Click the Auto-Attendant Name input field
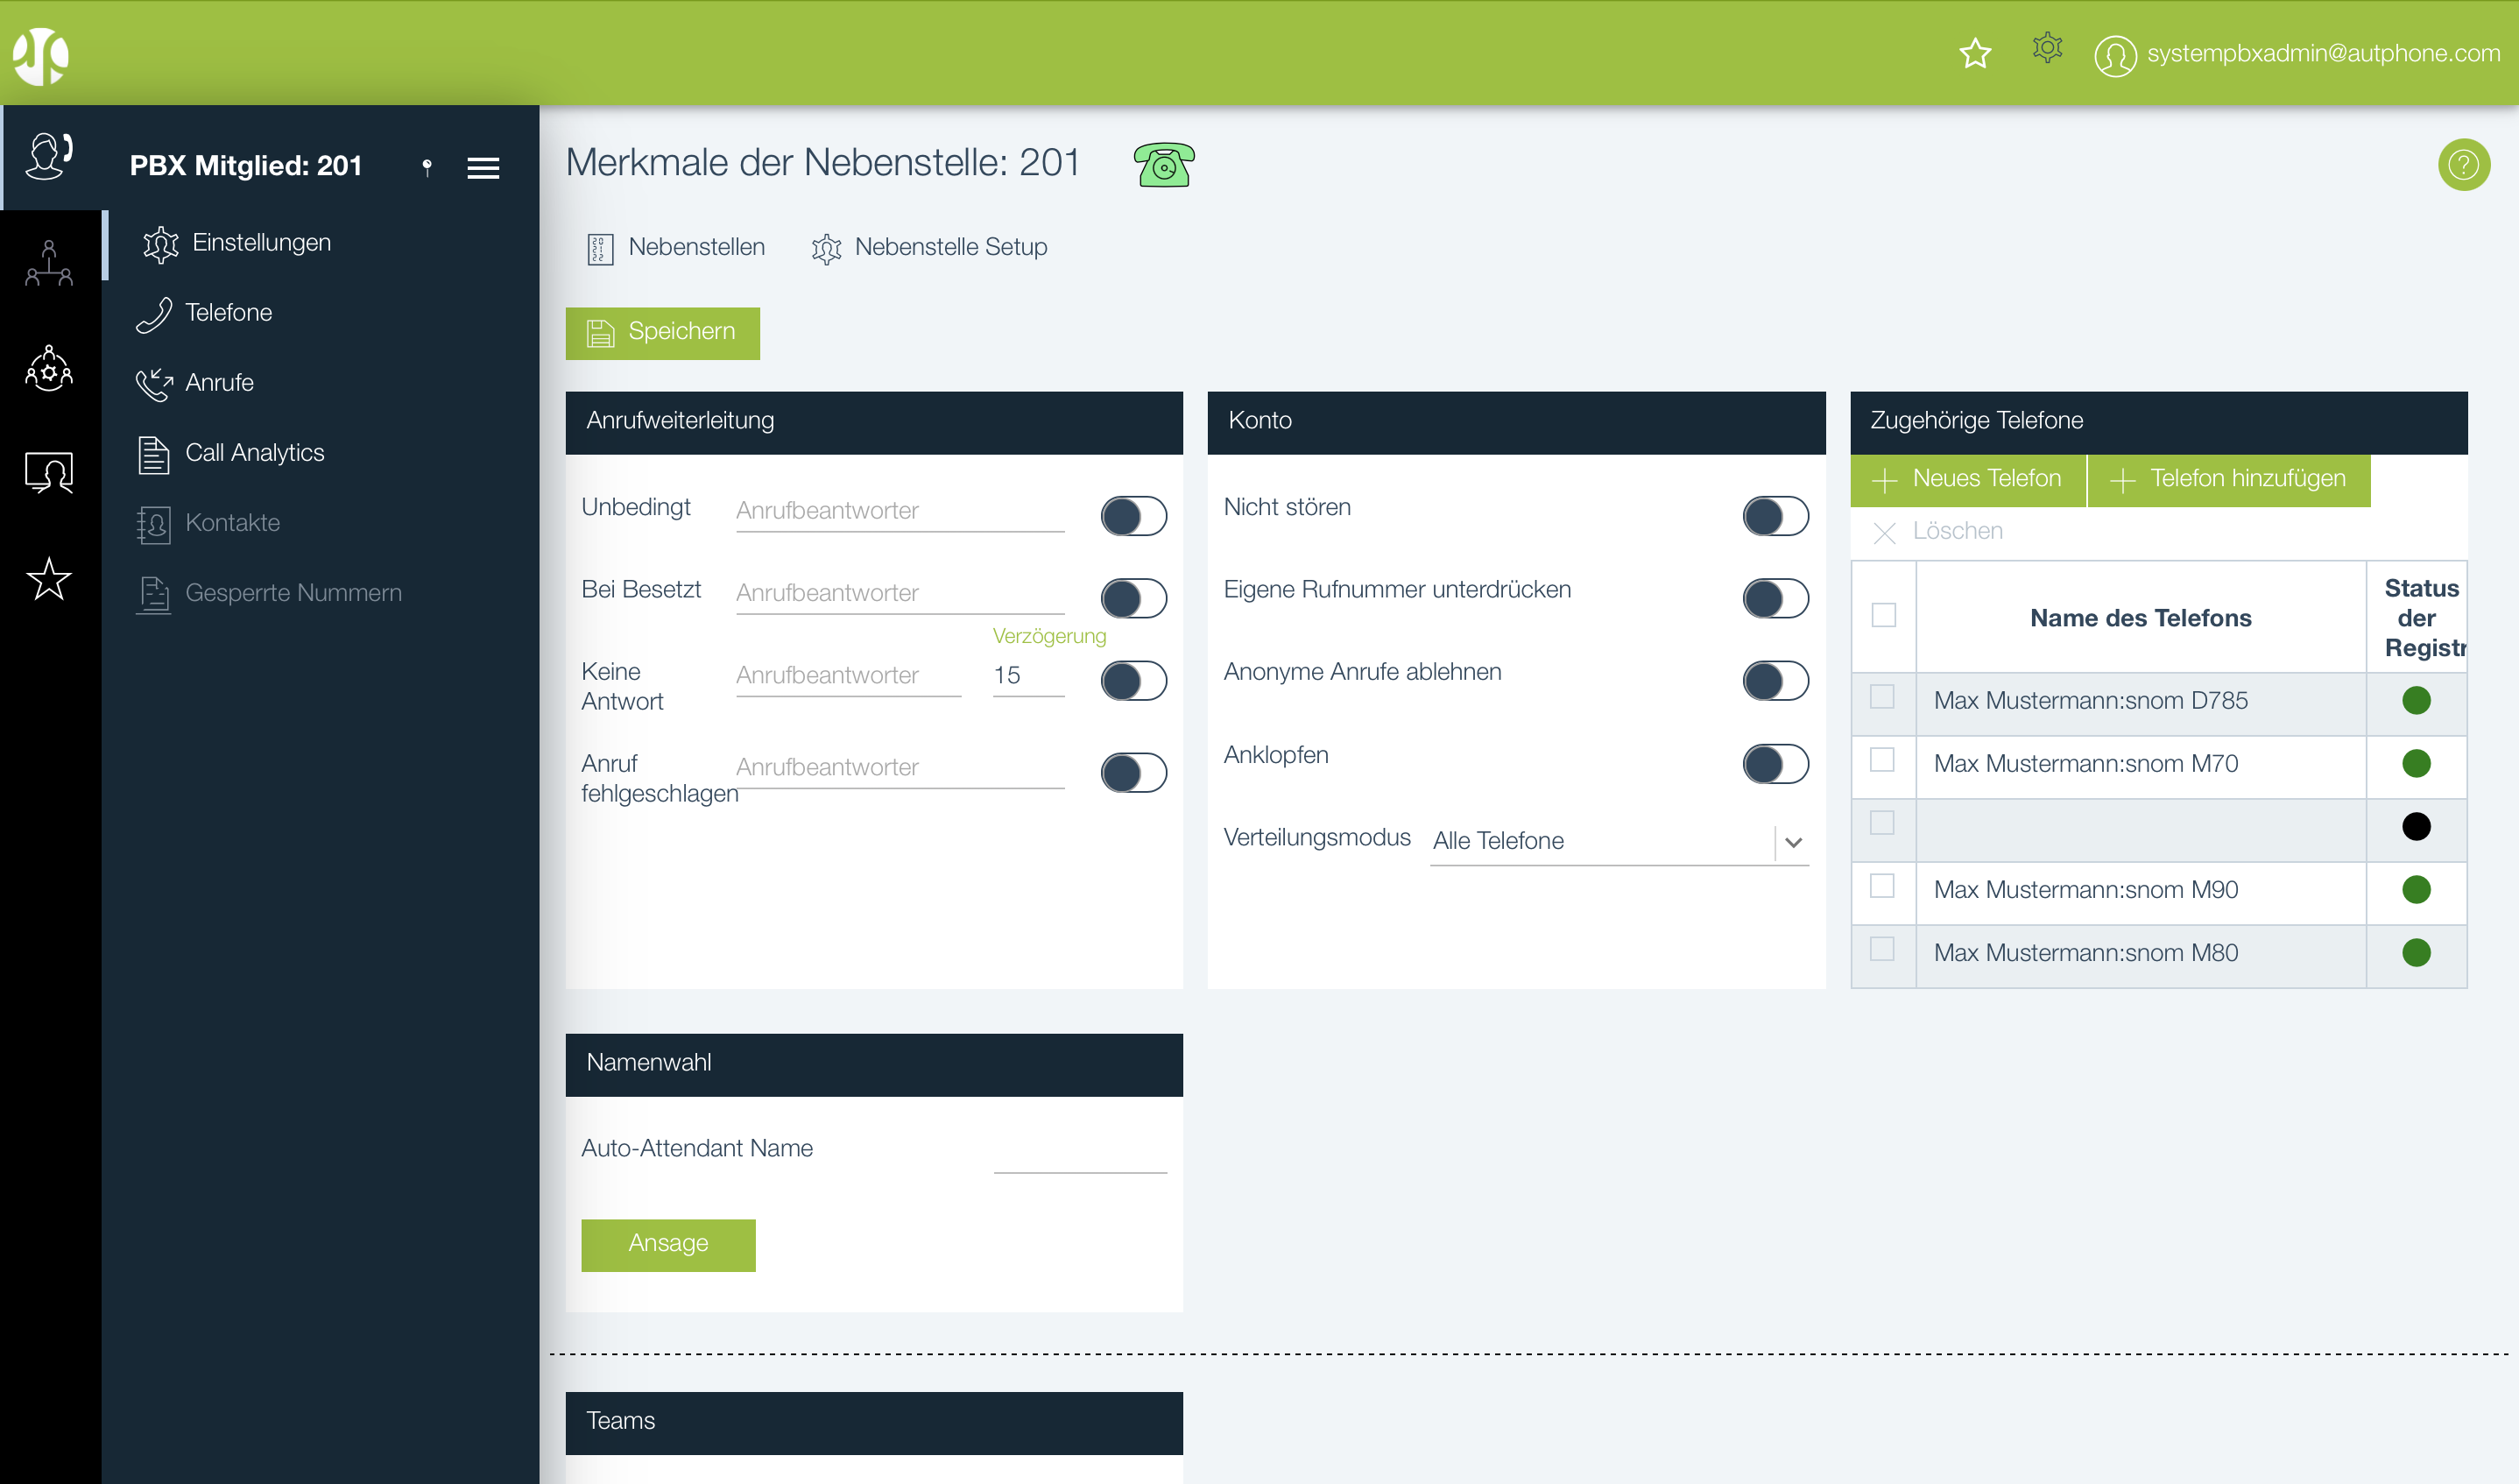2519x1484 pixels. tap(1080, 1153)
